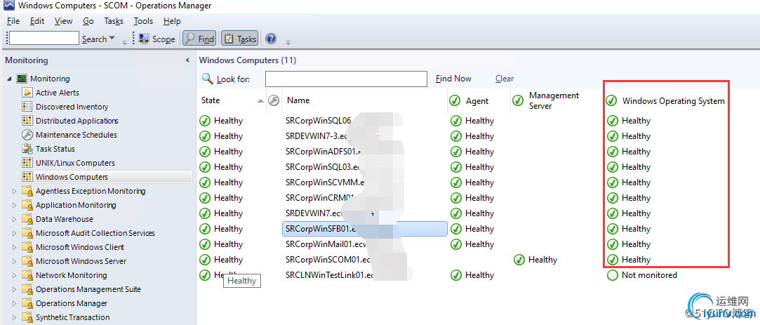Click the toolbar search text box
This screenshot has width=760, height=325.
(x=44, y=39)
